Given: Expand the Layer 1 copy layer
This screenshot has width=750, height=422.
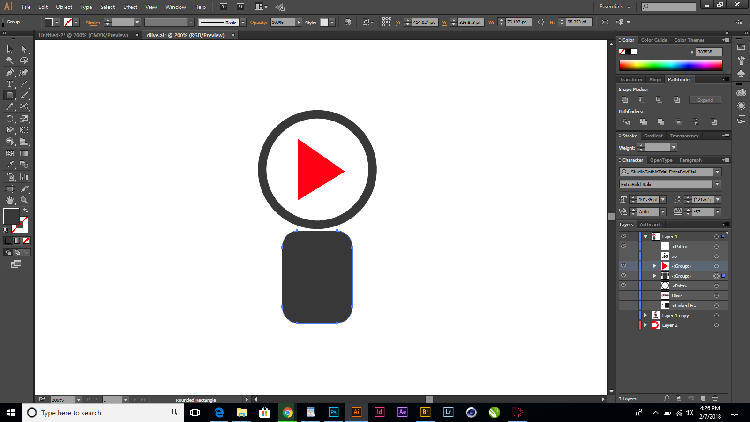Looking at the screenshot, I should (x=645, y=315).
